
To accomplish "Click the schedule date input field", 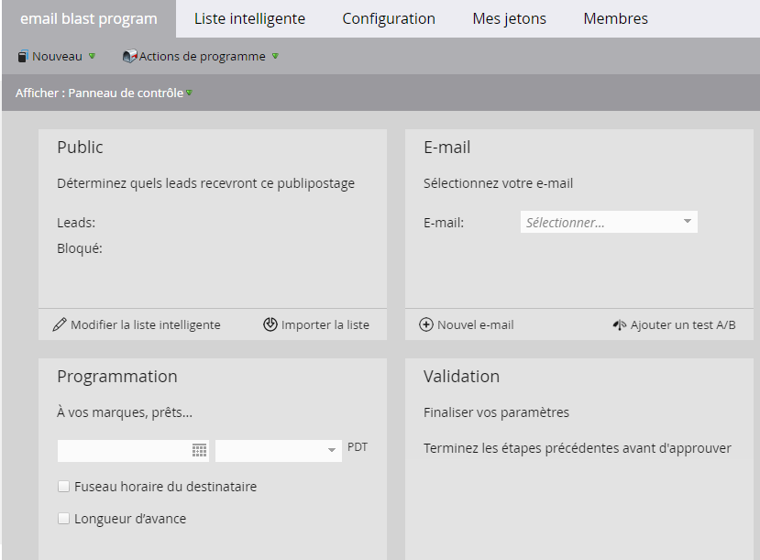I will (x=124, y=450).
